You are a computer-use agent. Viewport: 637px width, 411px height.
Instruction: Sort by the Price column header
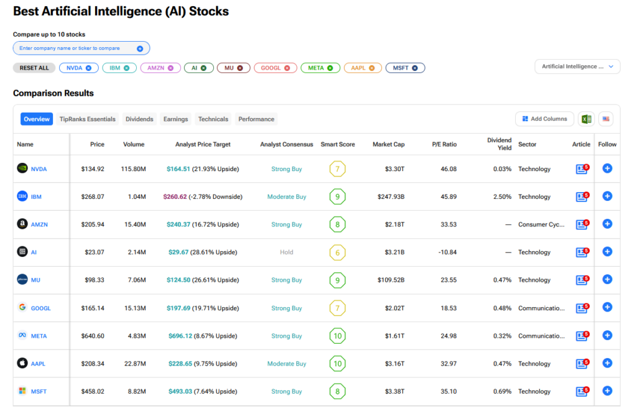pyautogui.click(x=97, y=144)
